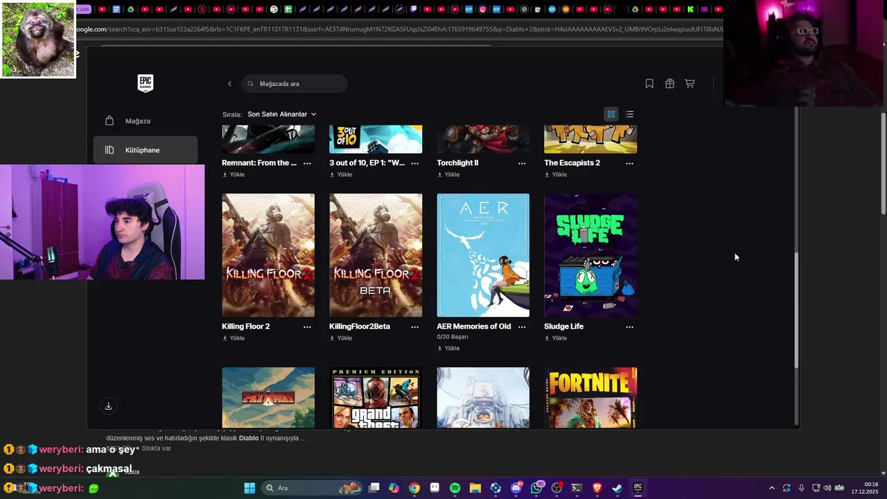Go back with the arrow beside the search
887x499 pixels.
pyautogui.click(x=229, y=84)
